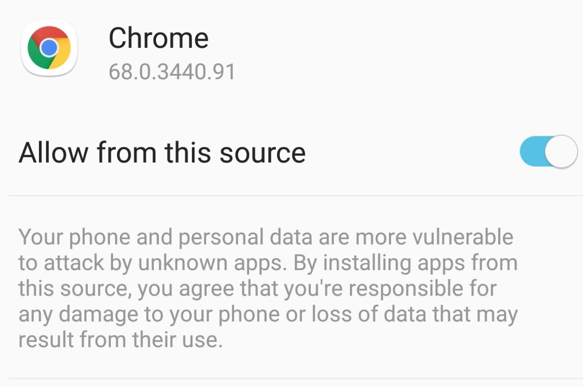Tap the text "to attack by unknown apps"
Viewport: 583px width, 387px height.
[152, 263]
